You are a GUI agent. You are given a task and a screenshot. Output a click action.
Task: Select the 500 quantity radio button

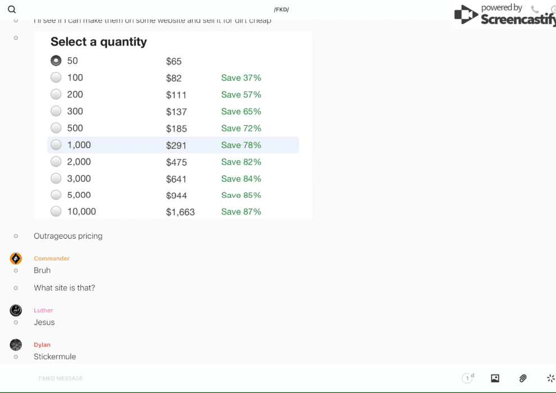pos(56,128)
